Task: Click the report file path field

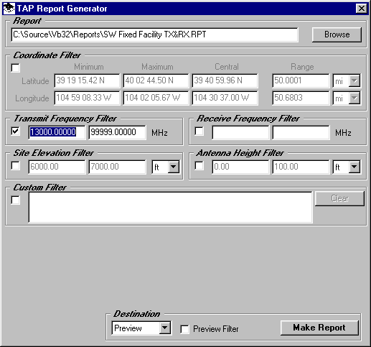Action: pyautogui.click(x=154, y=34)
